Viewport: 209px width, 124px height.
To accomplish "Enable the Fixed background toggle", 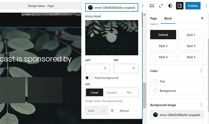I will tap(89, 78).
